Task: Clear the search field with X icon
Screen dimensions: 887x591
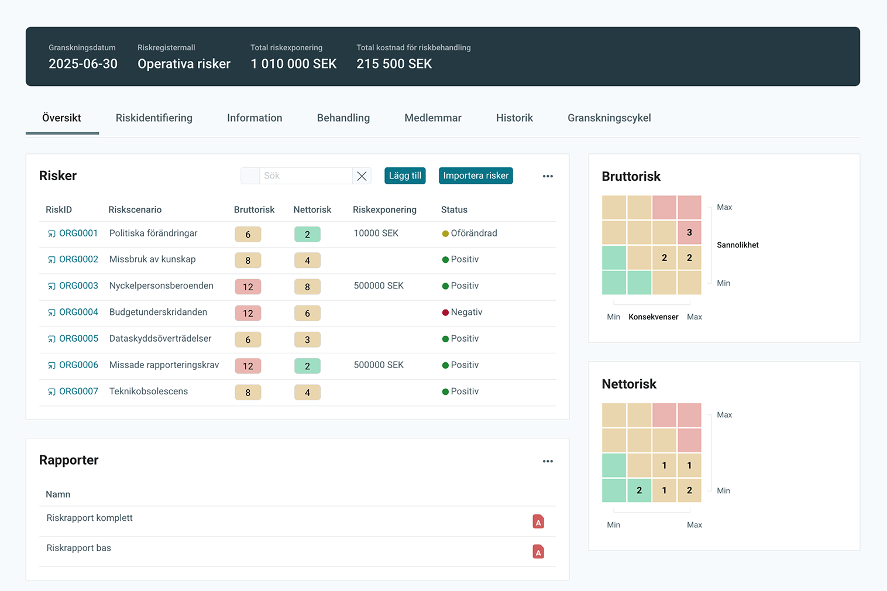Action: pyautogui.click(x=362, y=176)
